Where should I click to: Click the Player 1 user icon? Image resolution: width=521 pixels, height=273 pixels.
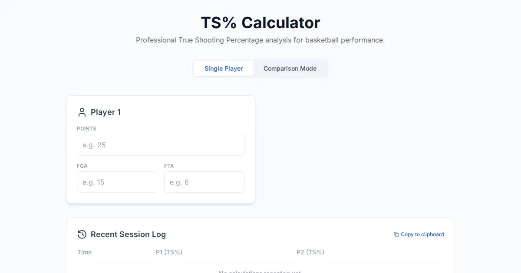tap(82, 112)
